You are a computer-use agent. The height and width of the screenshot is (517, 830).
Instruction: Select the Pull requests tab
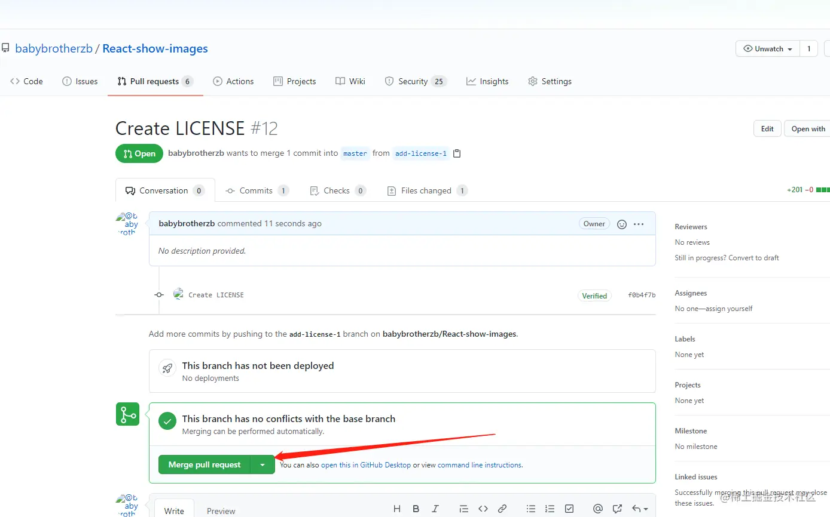coord(155,81)
